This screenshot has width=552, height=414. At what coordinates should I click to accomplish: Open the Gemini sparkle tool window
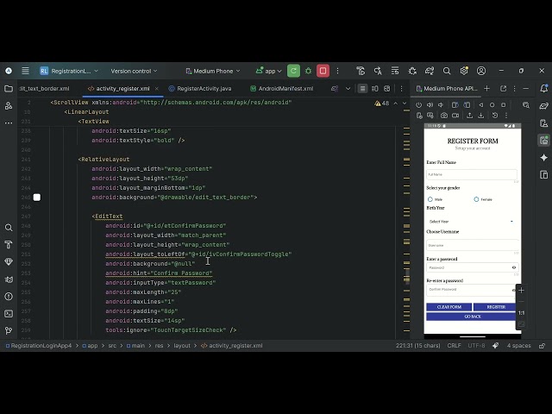pyautogui.click(x=544, y=157)
